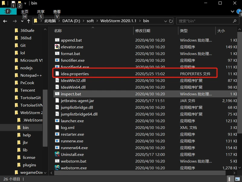Screen dimensions: 242x182
Task: Click the navigation pane vertical scrollbar
Action: tap(45, 118)
